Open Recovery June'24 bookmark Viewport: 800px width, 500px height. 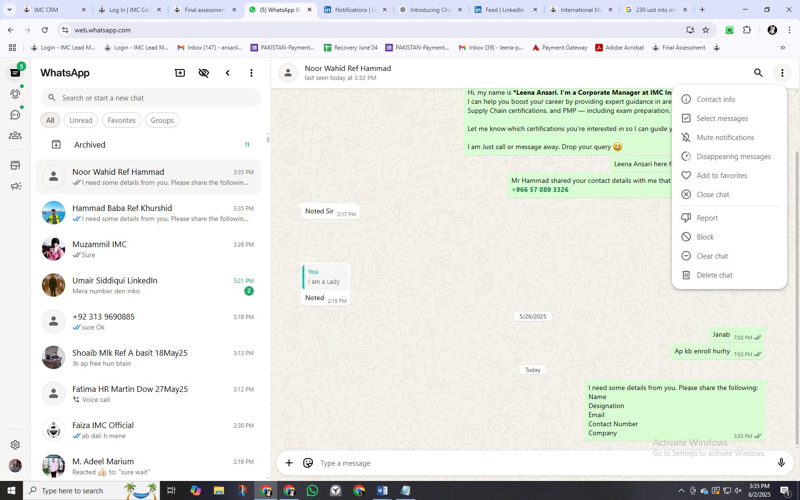pos(350,48)
